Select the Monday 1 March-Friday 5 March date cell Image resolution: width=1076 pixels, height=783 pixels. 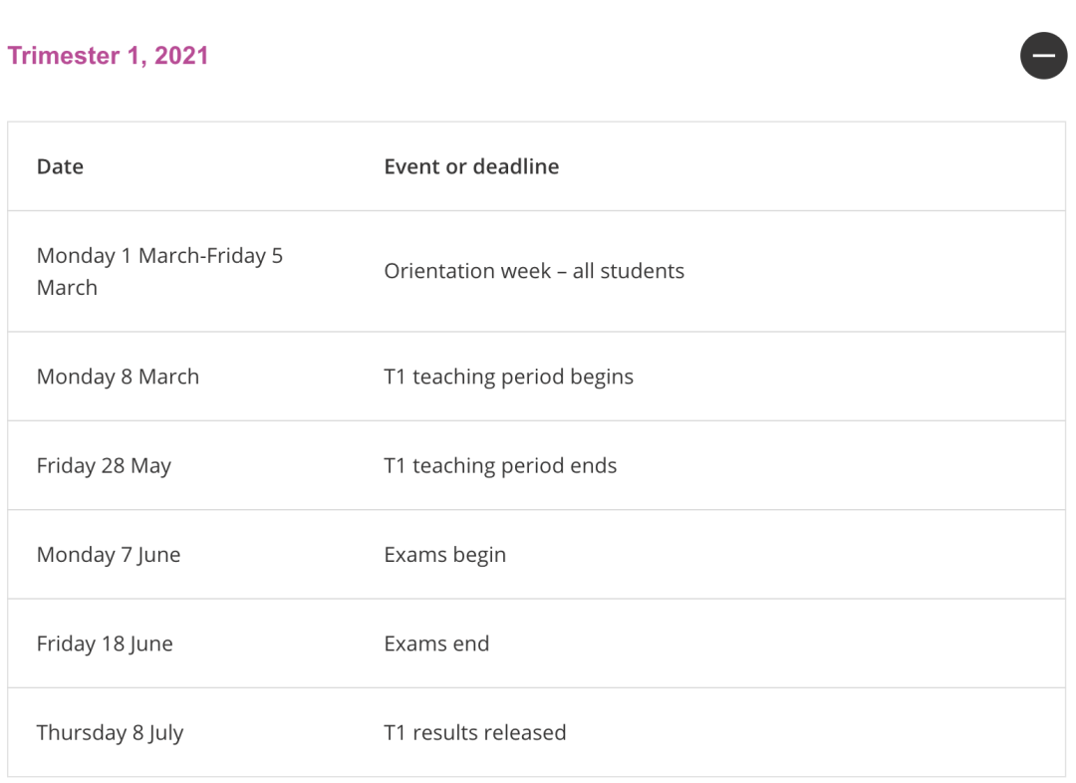tap(159, 271)
